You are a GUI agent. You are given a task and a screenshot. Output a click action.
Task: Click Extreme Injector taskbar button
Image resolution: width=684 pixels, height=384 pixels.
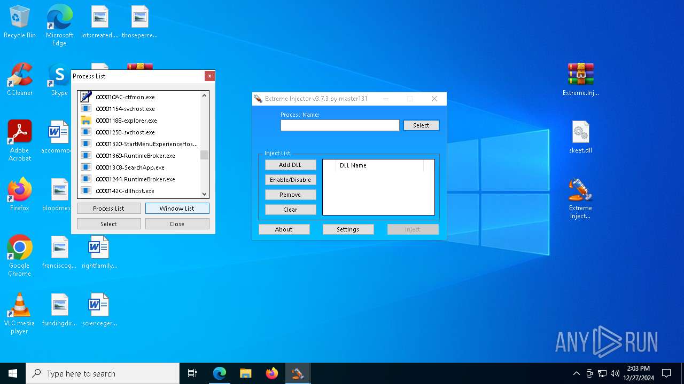click(x=298, y=373)
